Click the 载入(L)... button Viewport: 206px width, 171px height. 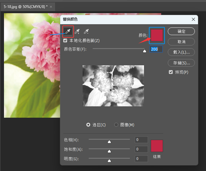tap(181, 52)
